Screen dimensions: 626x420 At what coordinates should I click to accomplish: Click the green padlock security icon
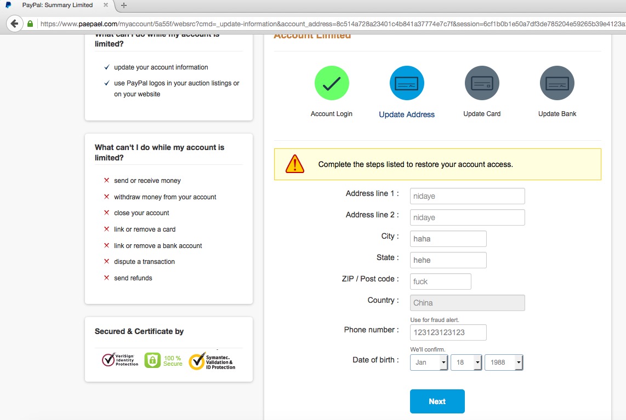click(30, 24)
